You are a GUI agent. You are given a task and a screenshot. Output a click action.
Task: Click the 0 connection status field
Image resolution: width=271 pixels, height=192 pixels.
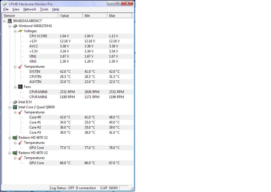pyautogui.click(x=88, y=188)
